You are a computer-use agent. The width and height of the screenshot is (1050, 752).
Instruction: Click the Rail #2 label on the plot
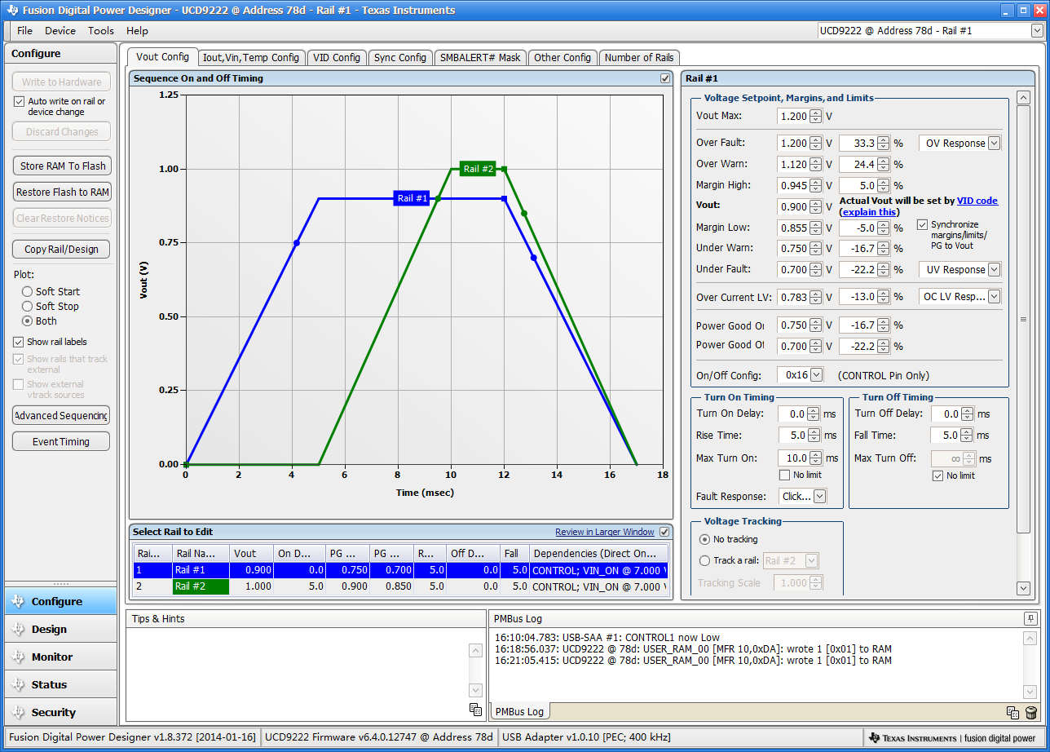click(478, 169)
